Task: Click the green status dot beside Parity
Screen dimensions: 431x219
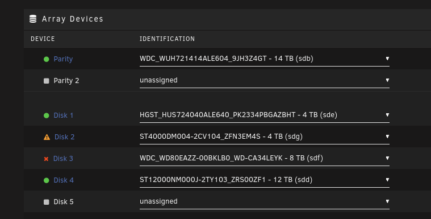Action: 47,59
